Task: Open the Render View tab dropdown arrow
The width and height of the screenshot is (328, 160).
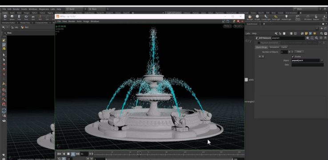Action: coord(32,23)
